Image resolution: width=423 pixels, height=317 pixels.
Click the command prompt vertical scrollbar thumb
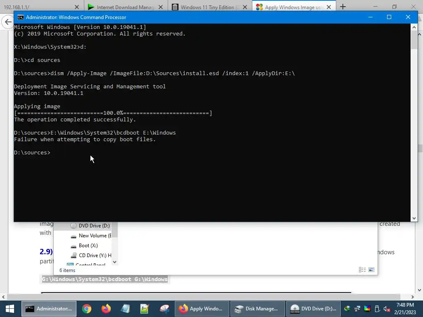(x=414, y=40)
